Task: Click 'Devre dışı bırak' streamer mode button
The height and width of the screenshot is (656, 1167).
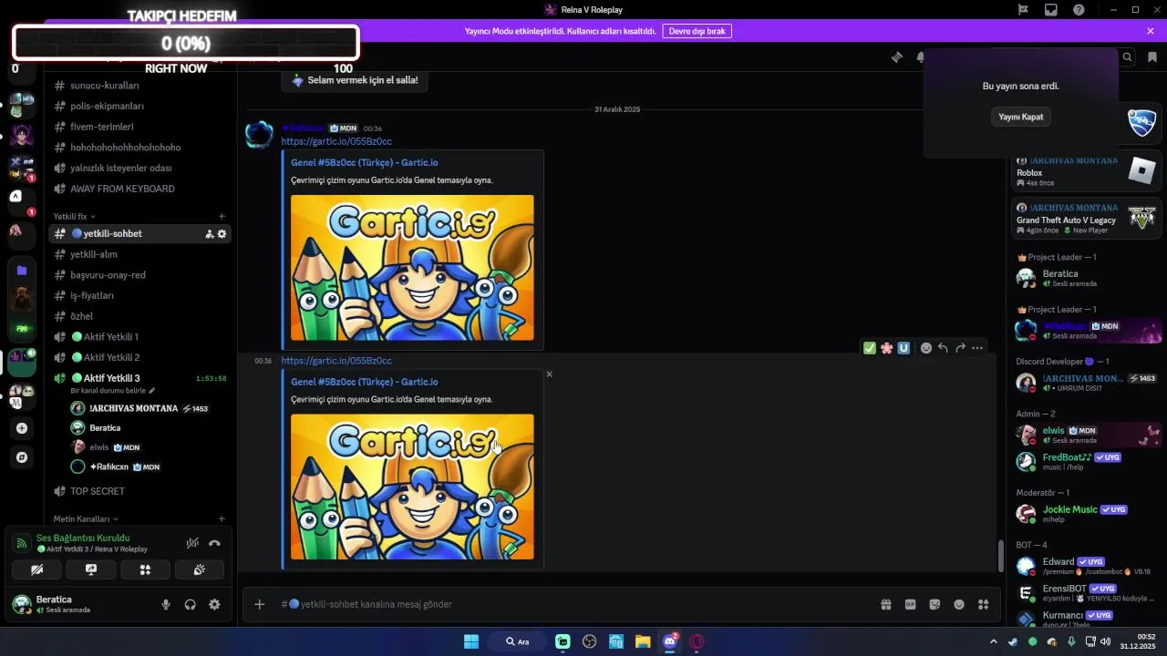Action: pyautogui.click(x=697, y=31)
